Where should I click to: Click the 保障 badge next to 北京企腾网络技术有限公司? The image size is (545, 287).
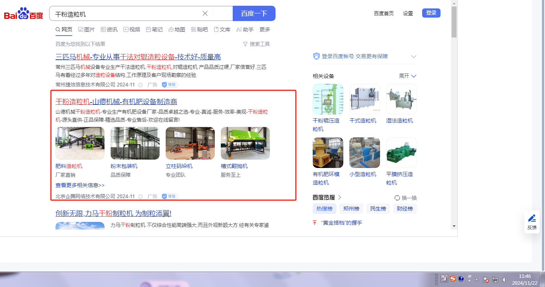click(x=170, y=196)
